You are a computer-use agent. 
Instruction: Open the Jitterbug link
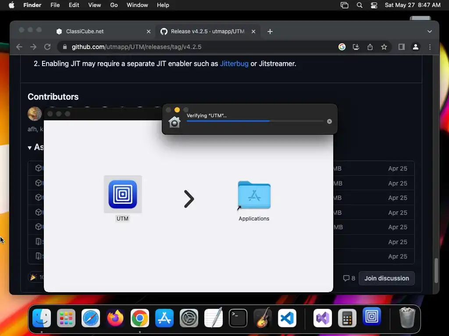pyautogui.click(x=234, y=63)
